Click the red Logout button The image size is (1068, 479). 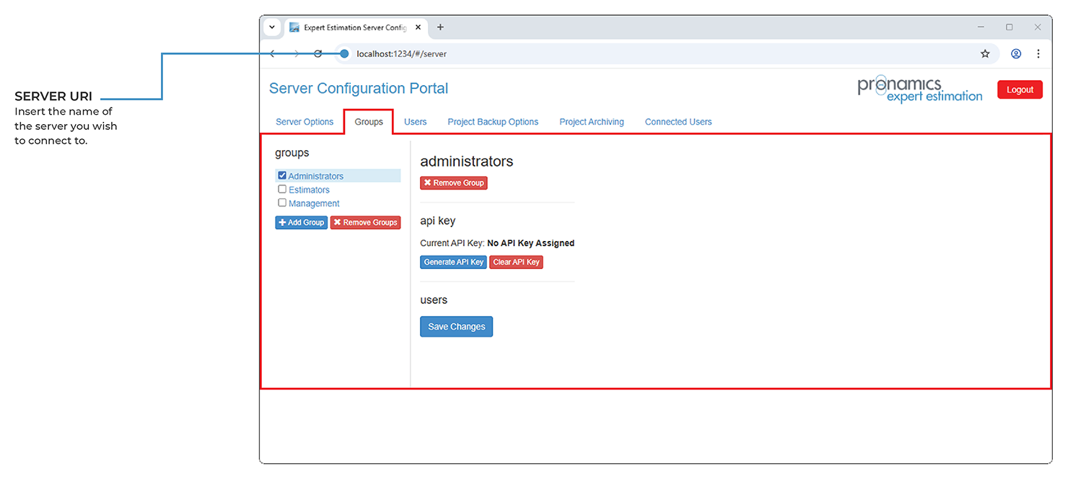click(x=1020, y=89)
